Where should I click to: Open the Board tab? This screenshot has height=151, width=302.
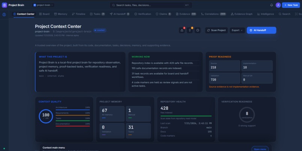point(44,14)
